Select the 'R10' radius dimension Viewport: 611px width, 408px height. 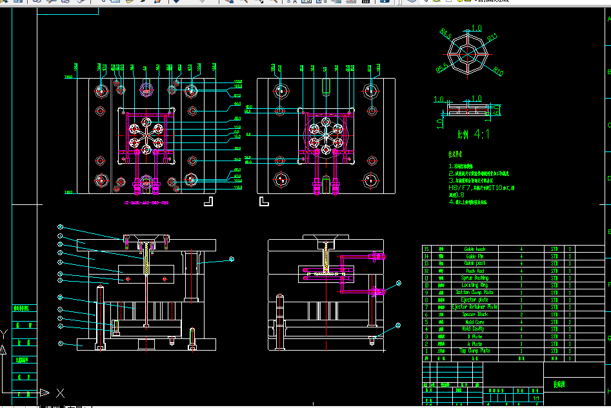pos(498,71)
